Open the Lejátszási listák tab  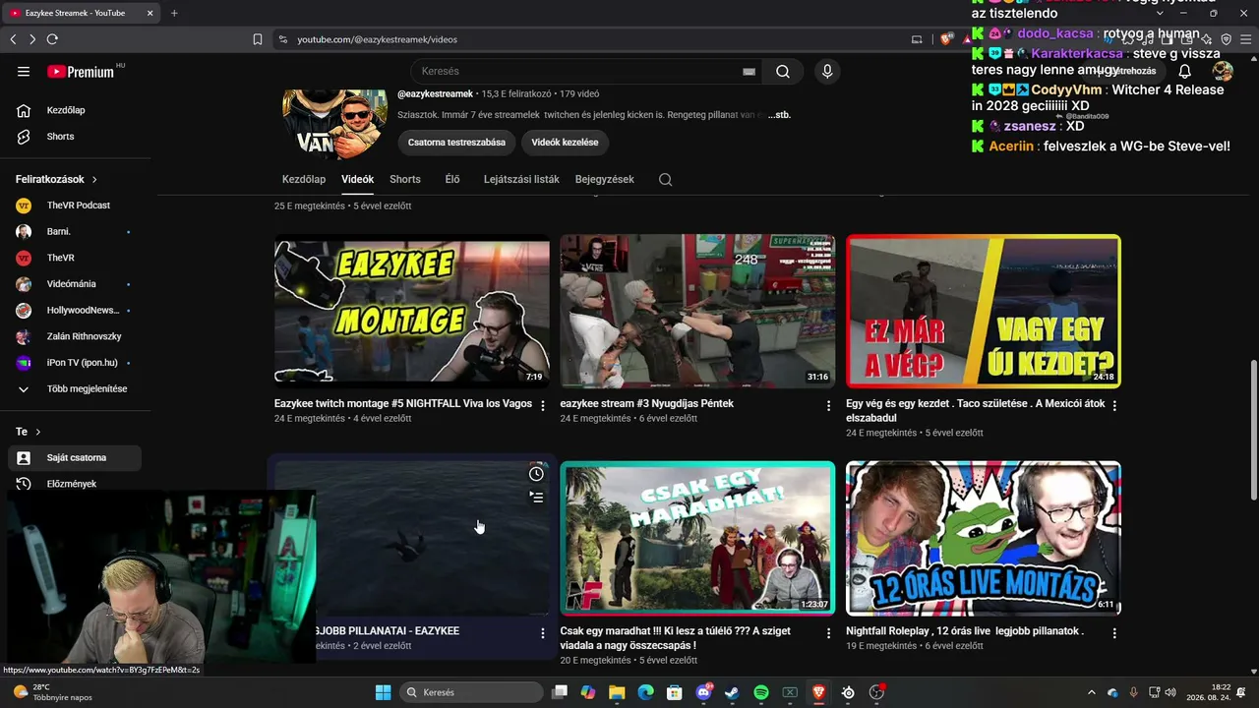[521, 179]
